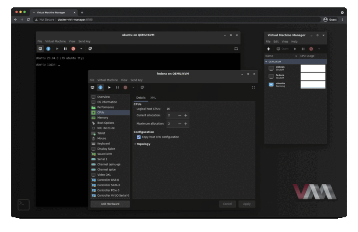Open Help menu in Virtual Machine Manager

point(294,41)
